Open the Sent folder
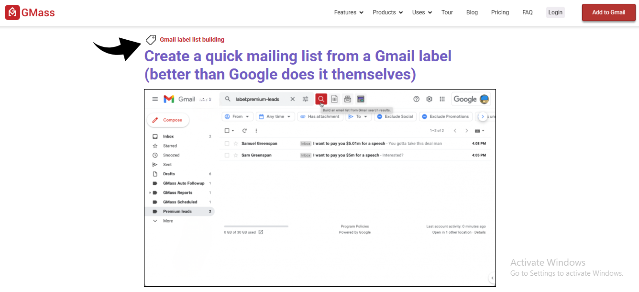The height and width of the screenshot is (292, 639). tap(167, 165)
